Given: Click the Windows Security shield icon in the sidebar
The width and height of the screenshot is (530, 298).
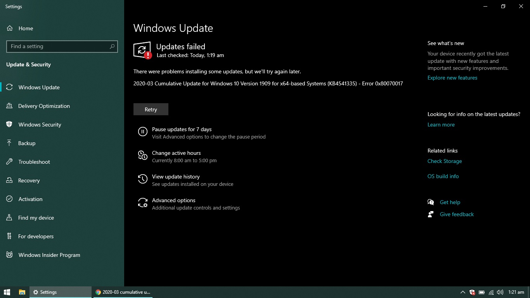Looking at the screenshot, I should tap(9, 125).
